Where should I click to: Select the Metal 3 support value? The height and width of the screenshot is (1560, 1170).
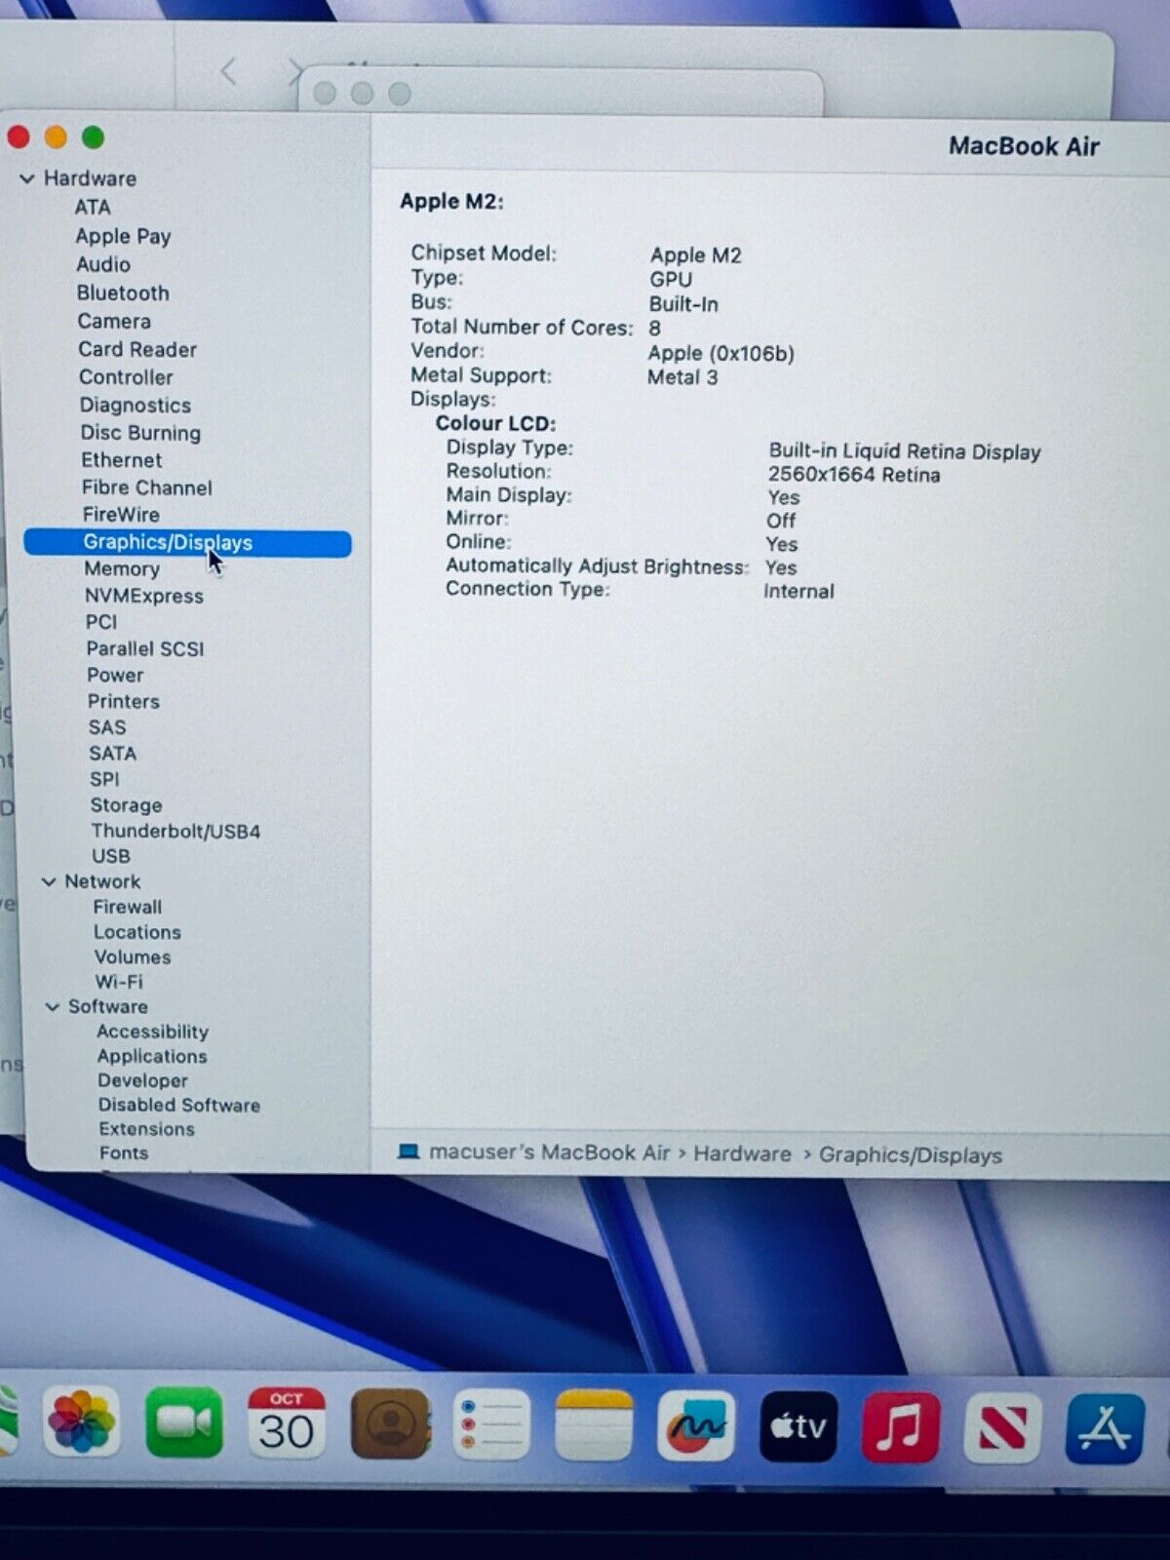click(x=682, y=377)
